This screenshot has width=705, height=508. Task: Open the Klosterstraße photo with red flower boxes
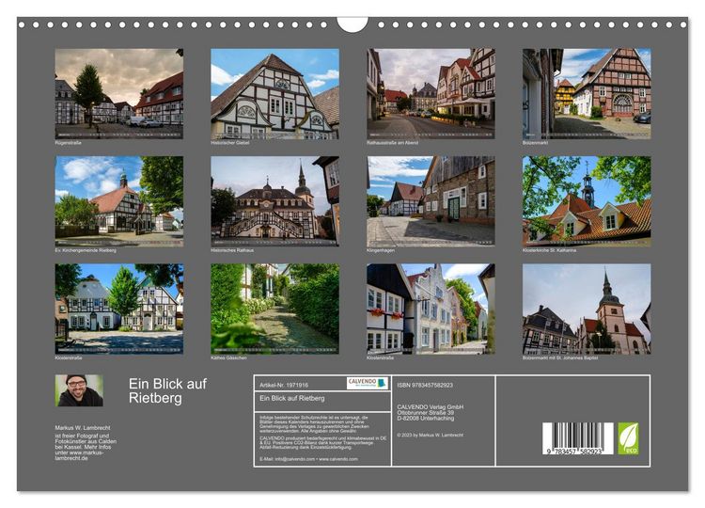(431, 309)
